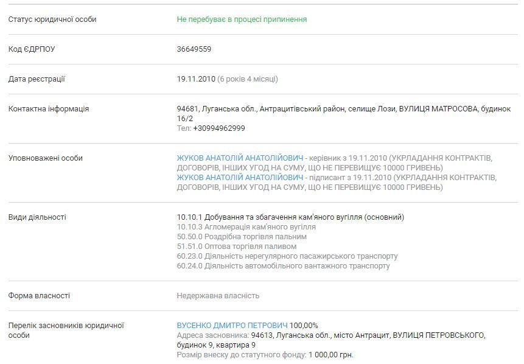Click the Недержавна власність value
This screenshot has height=364, width=524.
(x=218, y=296)
